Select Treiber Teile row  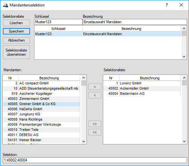41,130
